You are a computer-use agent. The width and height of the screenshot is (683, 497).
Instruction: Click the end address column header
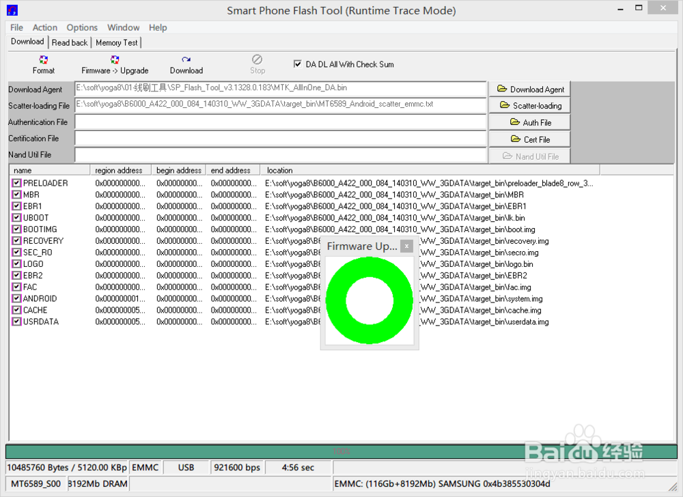pos(233,170)
